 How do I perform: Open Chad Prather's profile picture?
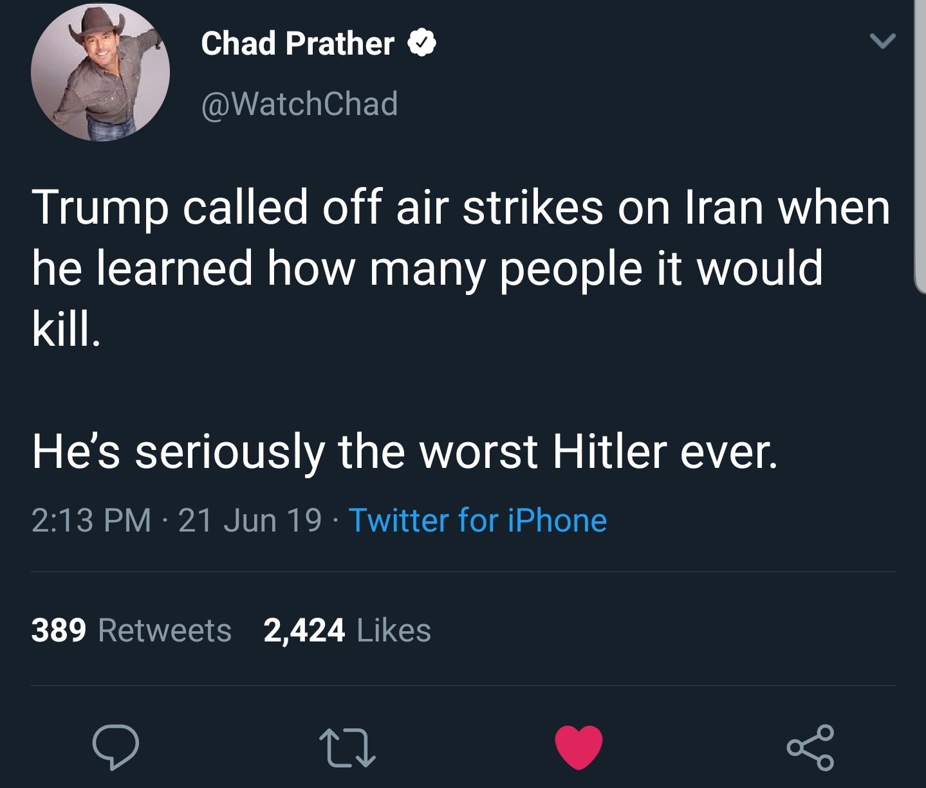(x=100, y=71)
